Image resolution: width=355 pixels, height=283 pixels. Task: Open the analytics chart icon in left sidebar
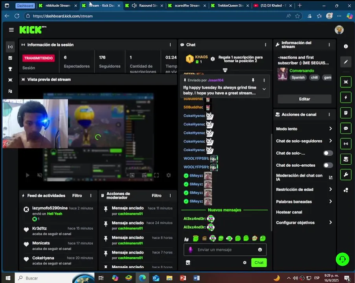[10, 58]
